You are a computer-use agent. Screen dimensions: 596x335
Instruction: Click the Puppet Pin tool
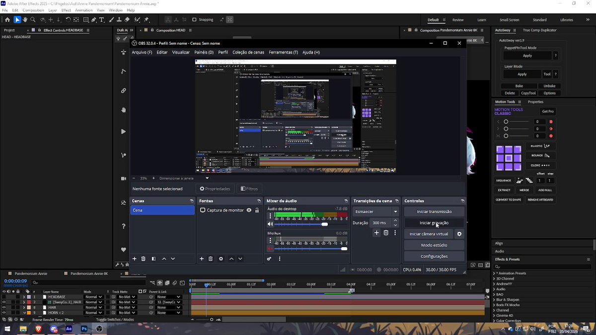click(146, 20)
